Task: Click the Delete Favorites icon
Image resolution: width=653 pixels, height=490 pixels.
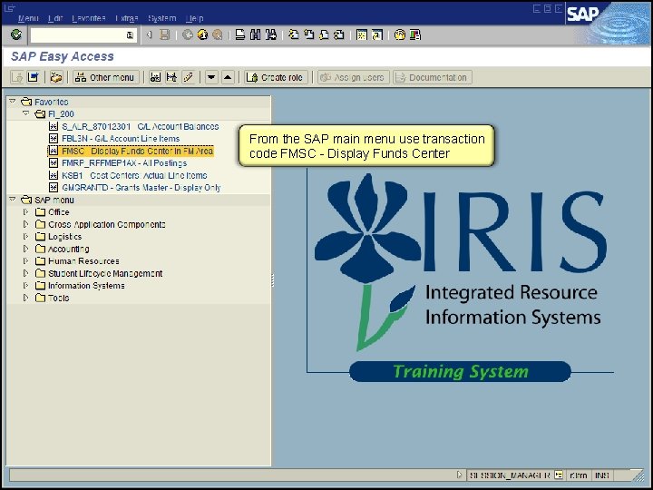Action: click(x=171, y=77)
